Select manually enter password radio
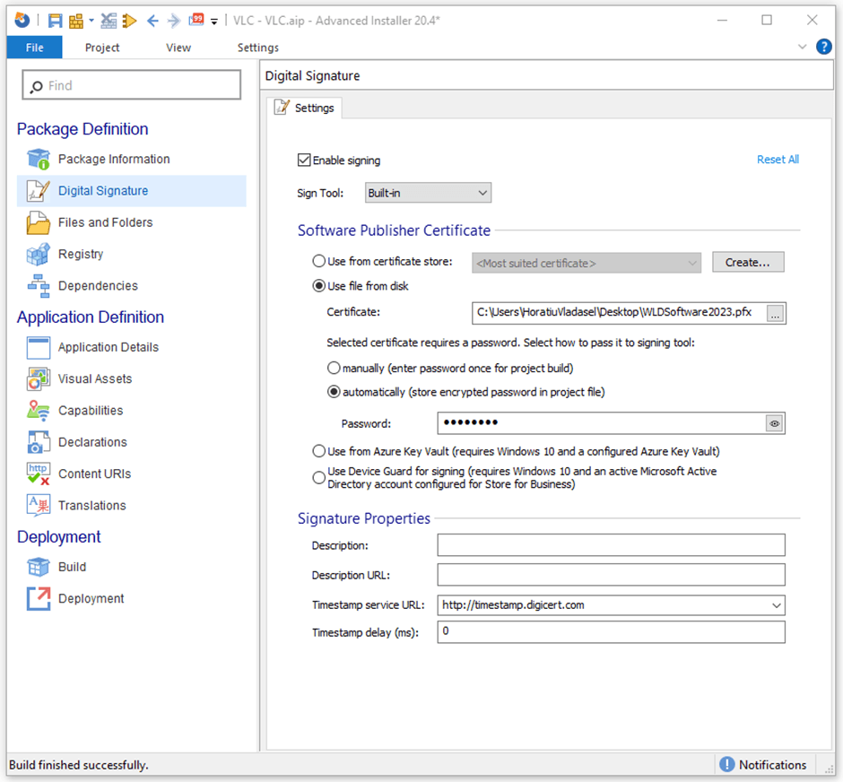This screenshot has width=843, height=782. 334,369
